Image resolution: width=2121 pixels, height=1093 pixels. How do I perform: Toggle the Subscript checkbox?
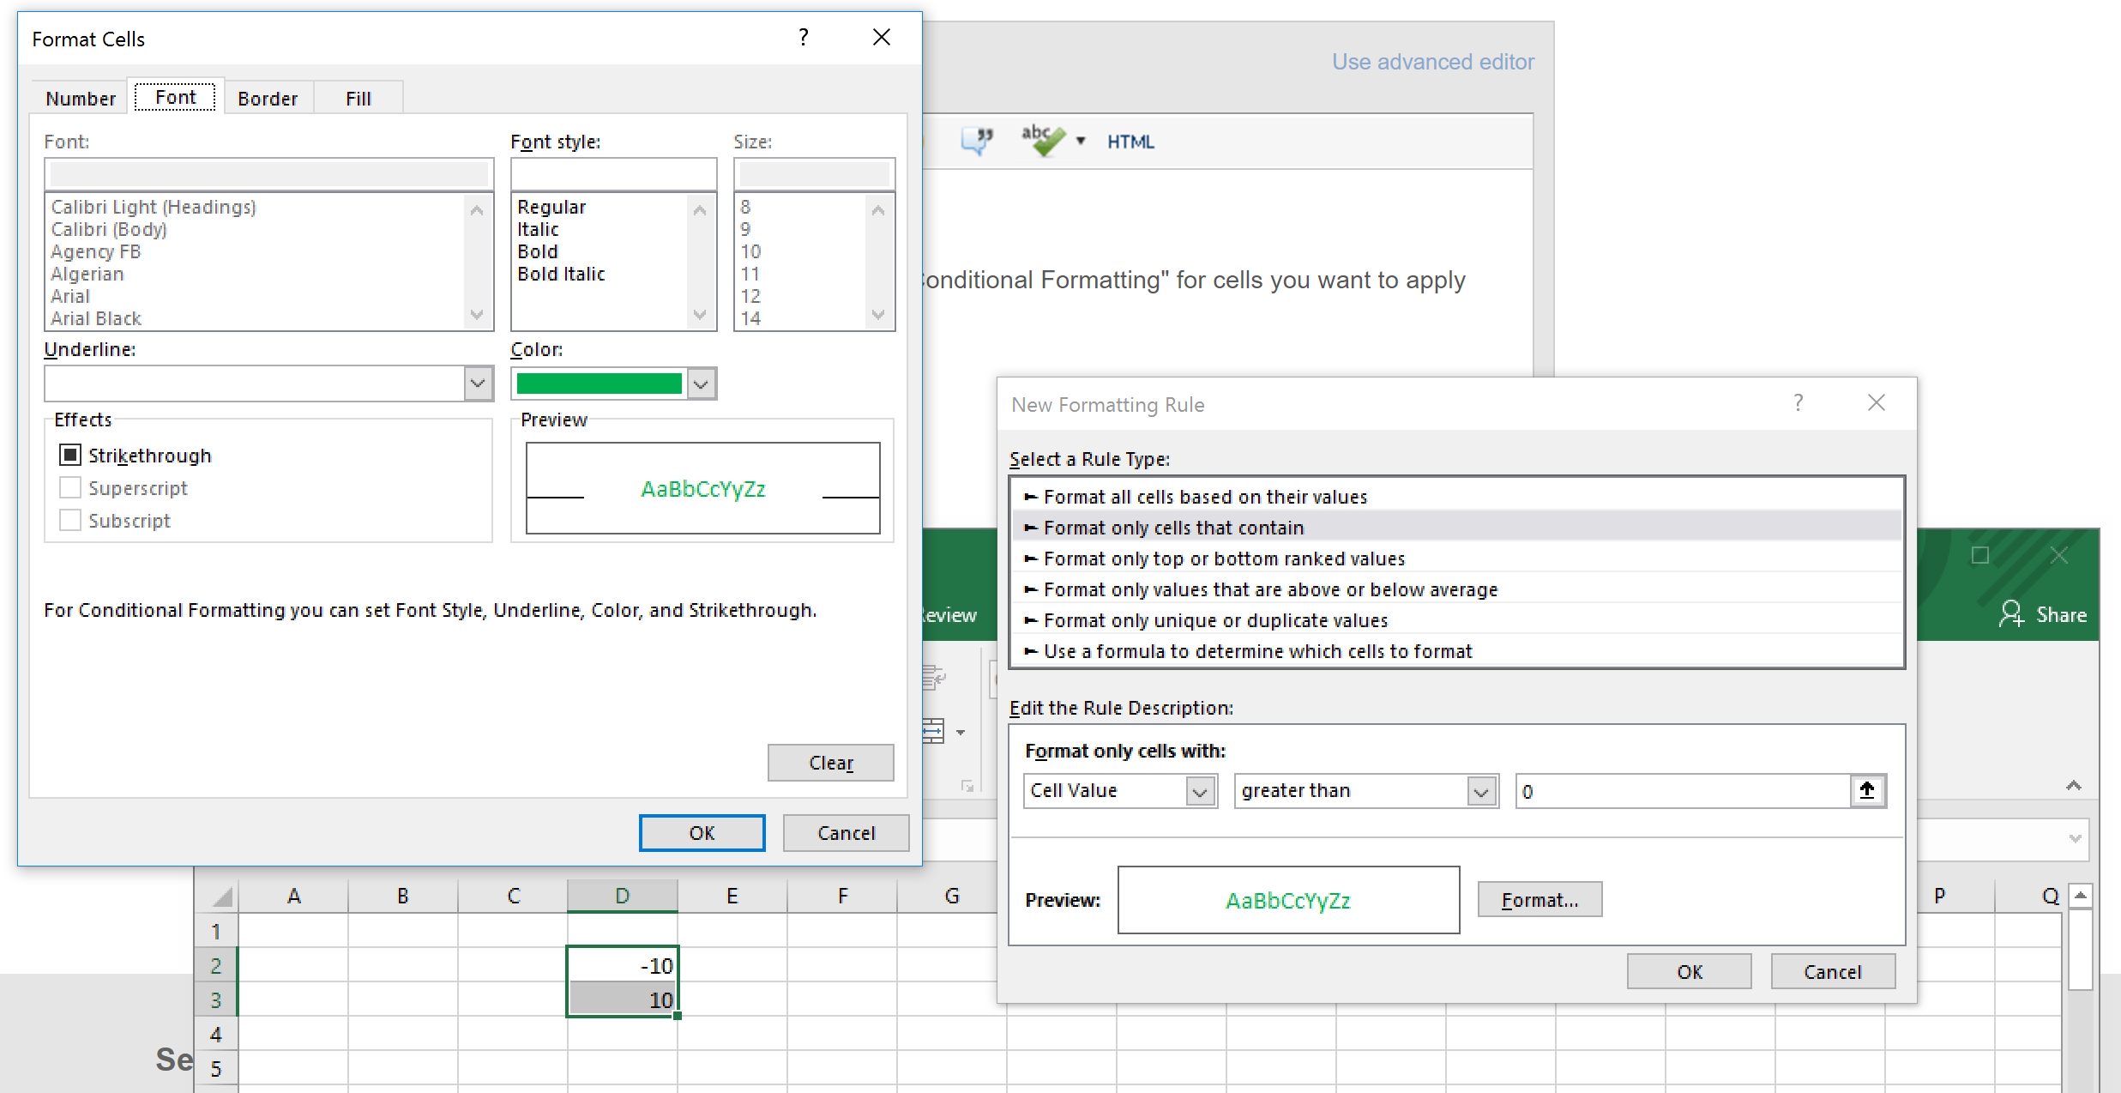[x=70, y=520]
